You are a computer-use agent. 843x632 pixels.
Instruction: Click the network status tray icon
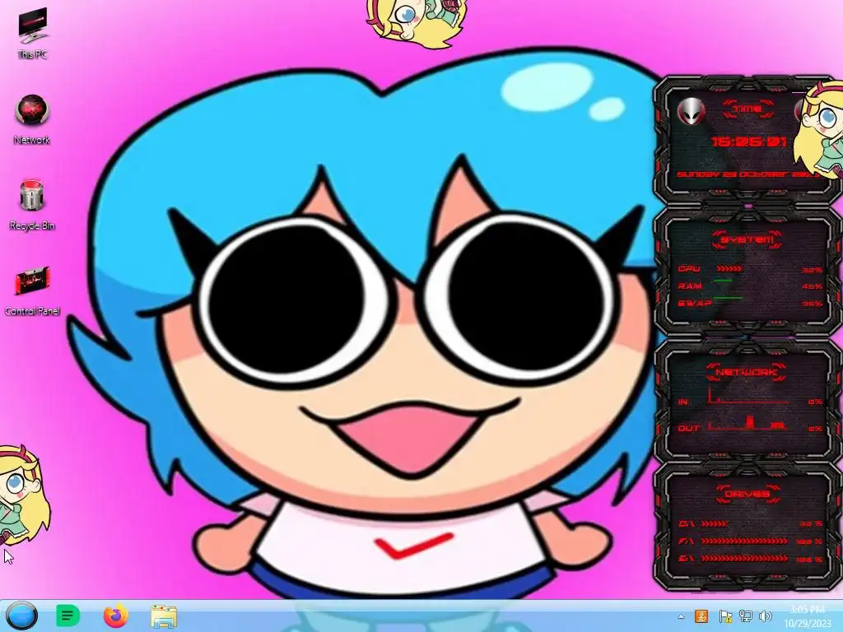point(746,616)
